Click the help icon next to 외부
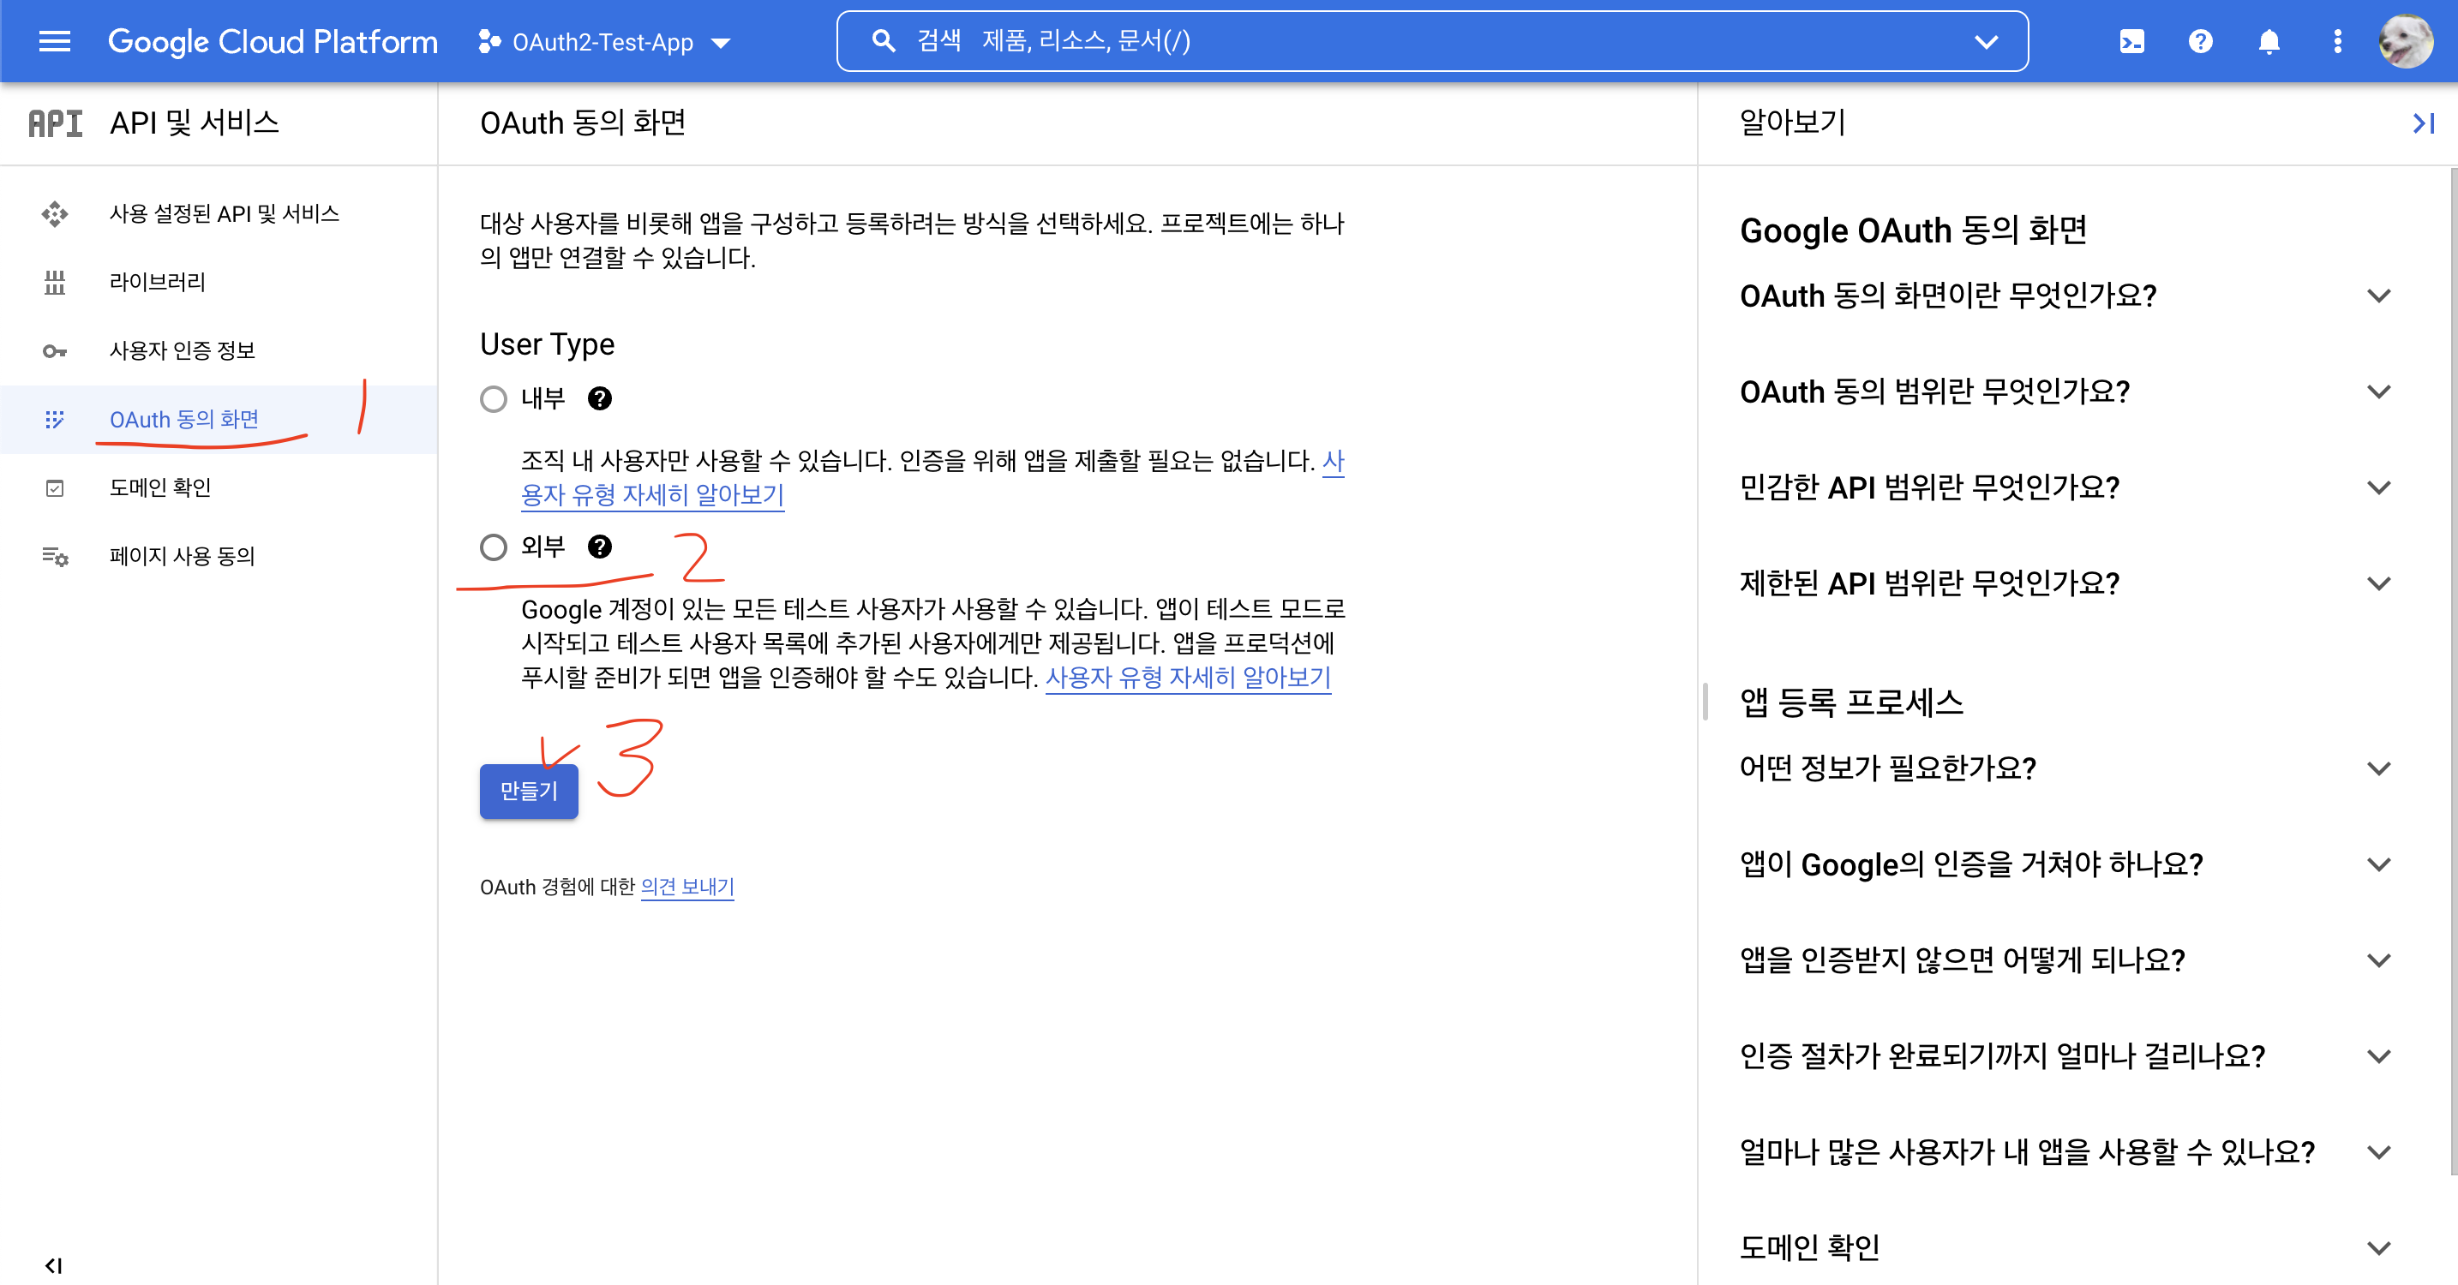Screen dimensions: 2458x1285 coord(599,547)
